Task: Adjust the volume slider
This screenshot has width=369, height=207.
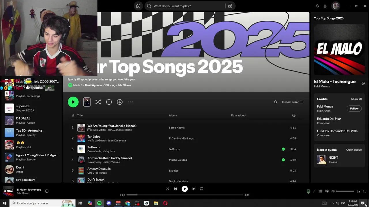Action: tap(345, 191)
